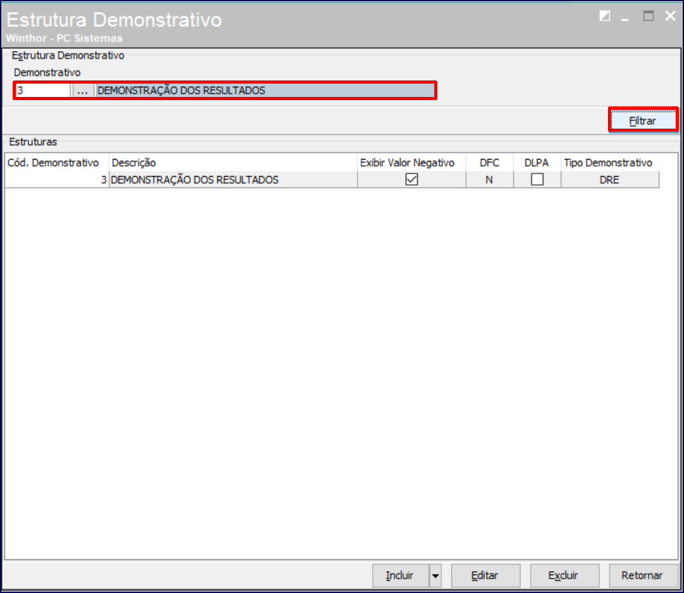
Task: Open the Demonstrativo lookup ellipsis button
Action: click(82, 91)
